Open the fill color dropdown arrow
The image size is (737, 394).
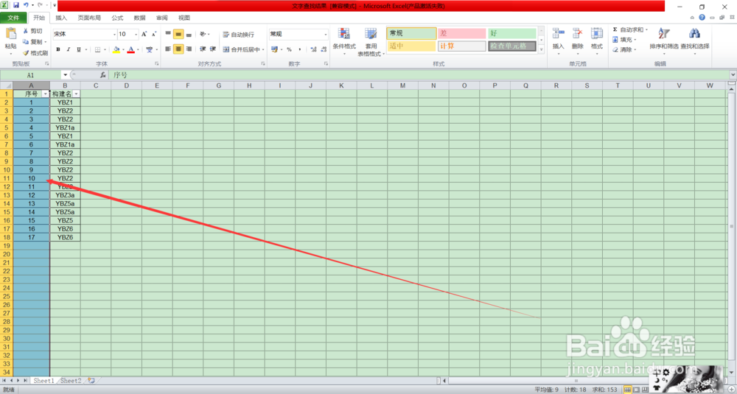[x=123, y=50]
